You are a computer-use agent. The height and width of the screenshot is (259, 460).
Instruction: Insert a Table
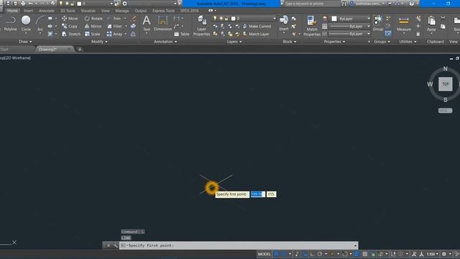pos(182,34)
